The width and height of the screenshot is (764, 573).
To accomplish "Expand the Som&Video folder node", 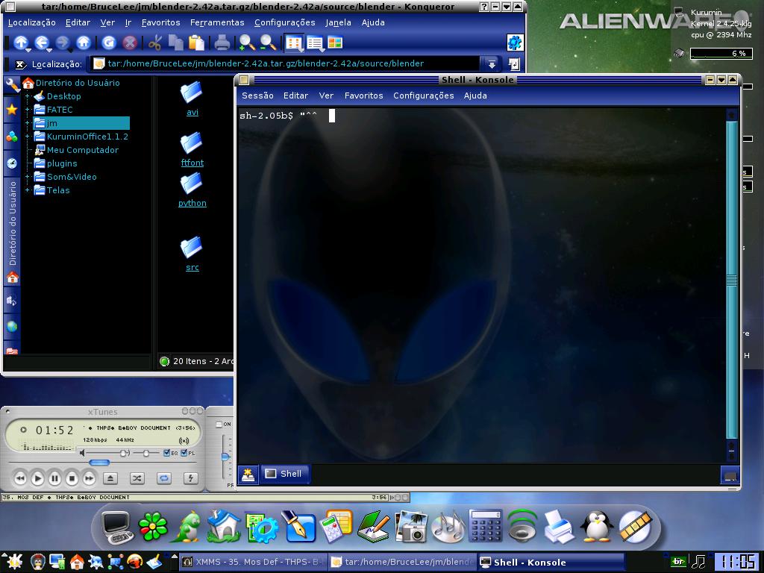I will tap(28, 177).
